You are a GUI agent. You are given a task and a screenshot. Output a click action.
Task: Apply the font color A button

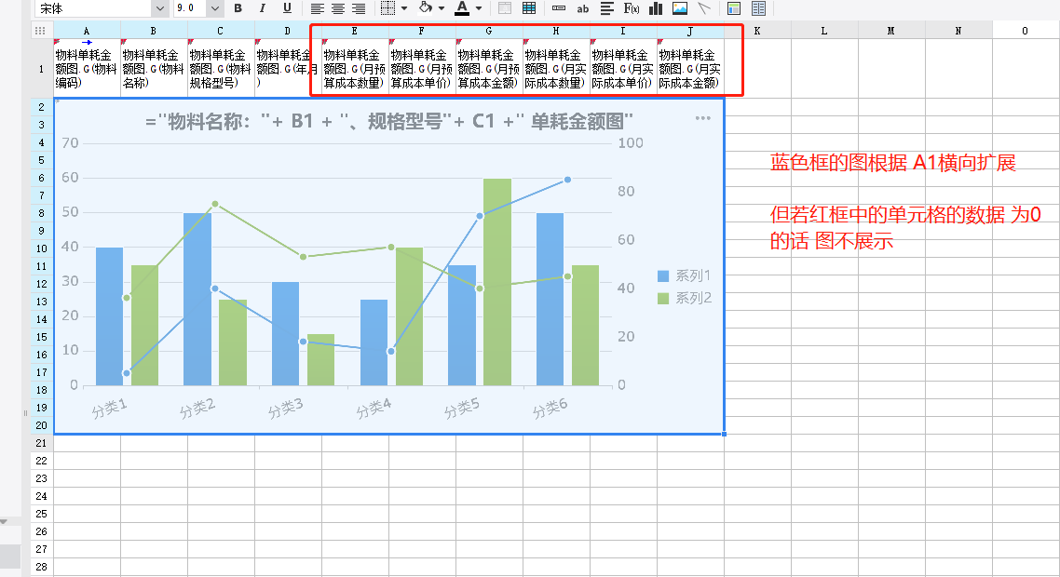click(462, 8)
